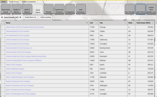The width and height of the screenshot is (157, 97).
Task: Check the Bank of Cadiz row checkbox
Action: [x=3, y=81]
